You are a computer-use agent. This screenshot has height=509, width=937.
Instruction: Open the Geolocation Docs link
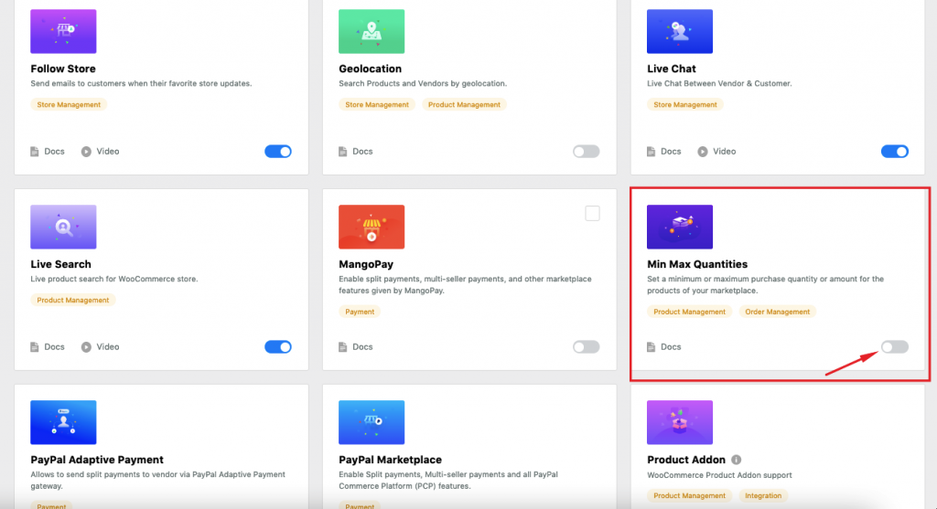(362, 152)
